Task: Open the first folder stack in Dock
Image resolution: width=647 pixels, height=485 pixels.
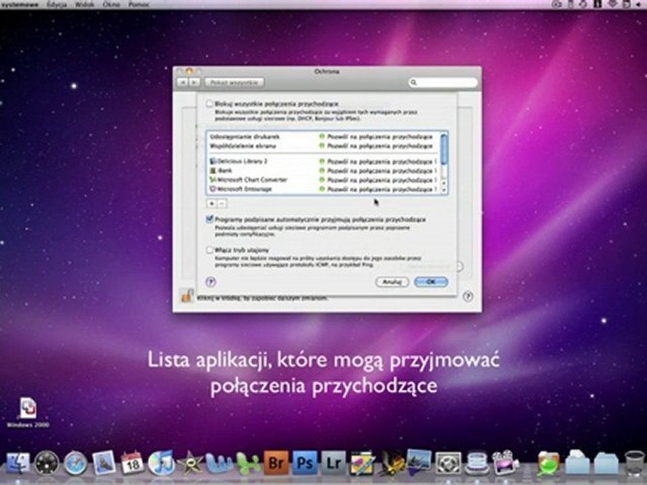Action: tap(577, 463)
